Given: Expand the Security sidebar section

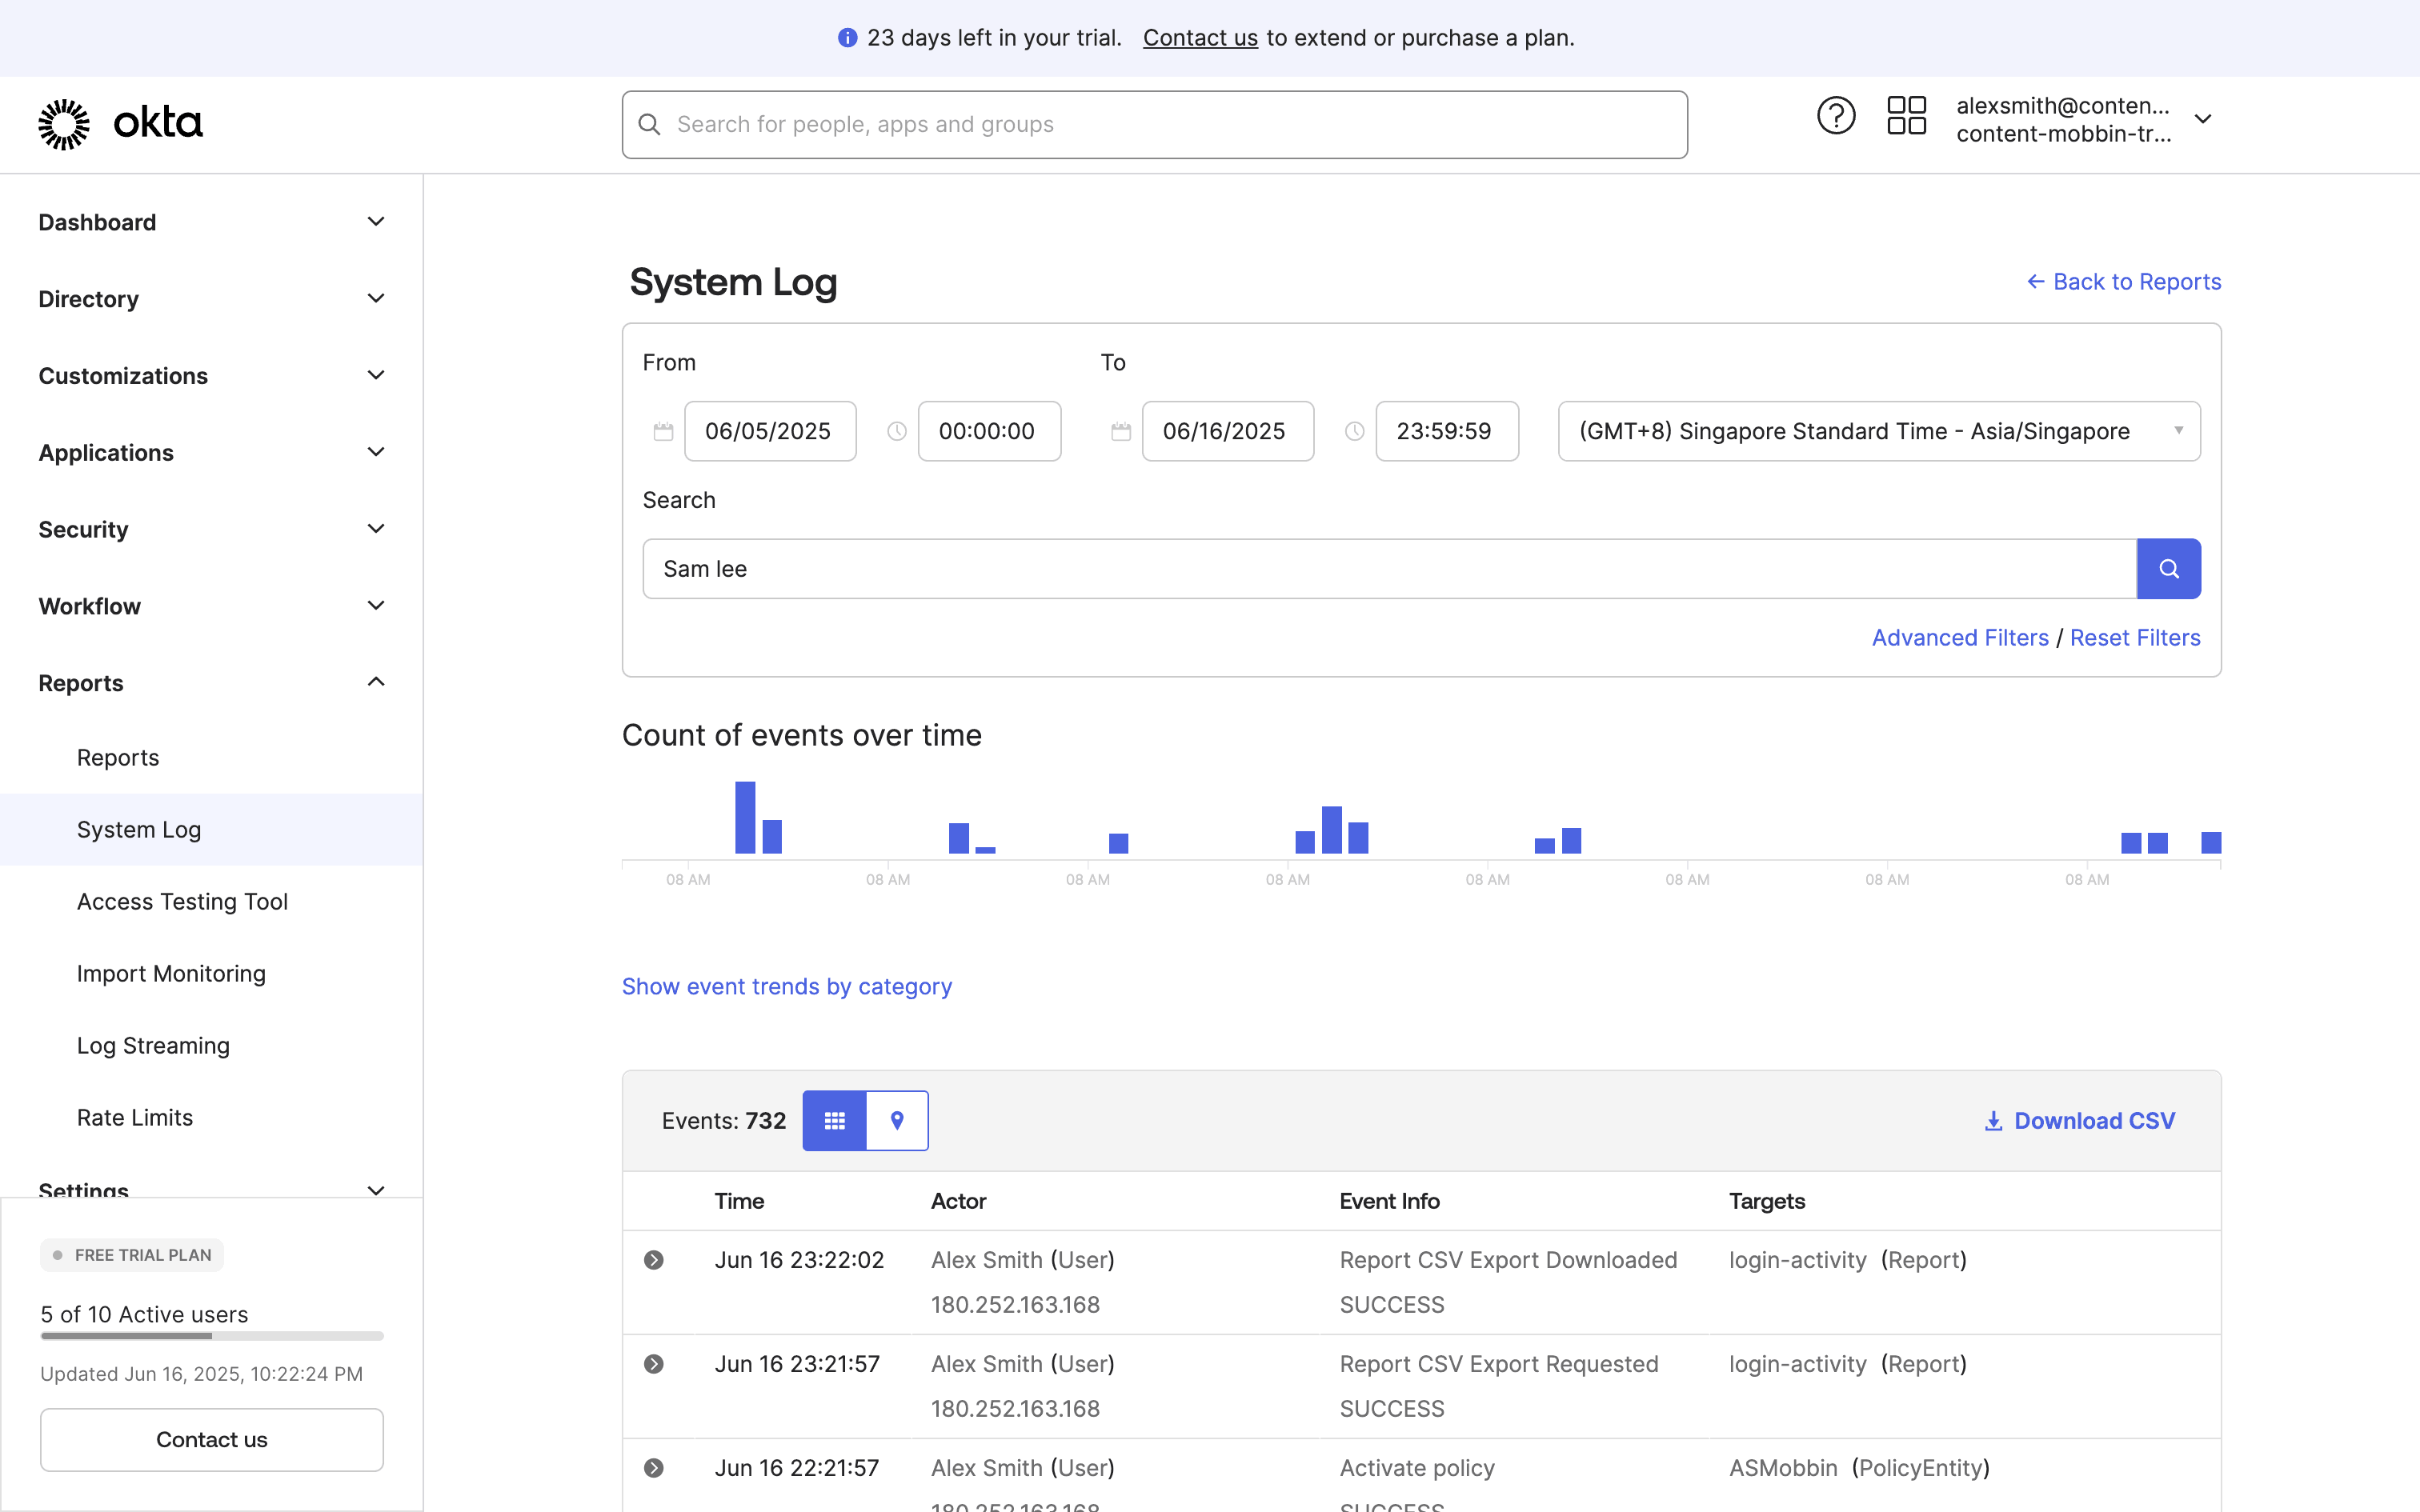Looking at the screenshot, I should 375,529.
